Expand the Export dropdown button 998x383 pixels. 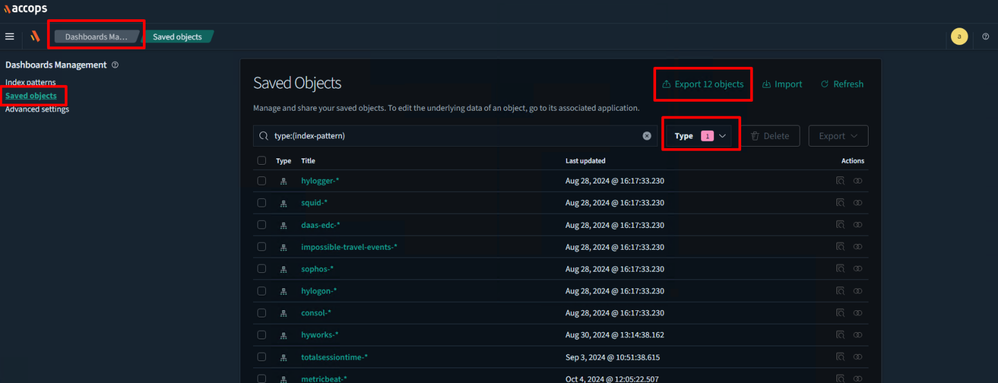tap(838, 136)
